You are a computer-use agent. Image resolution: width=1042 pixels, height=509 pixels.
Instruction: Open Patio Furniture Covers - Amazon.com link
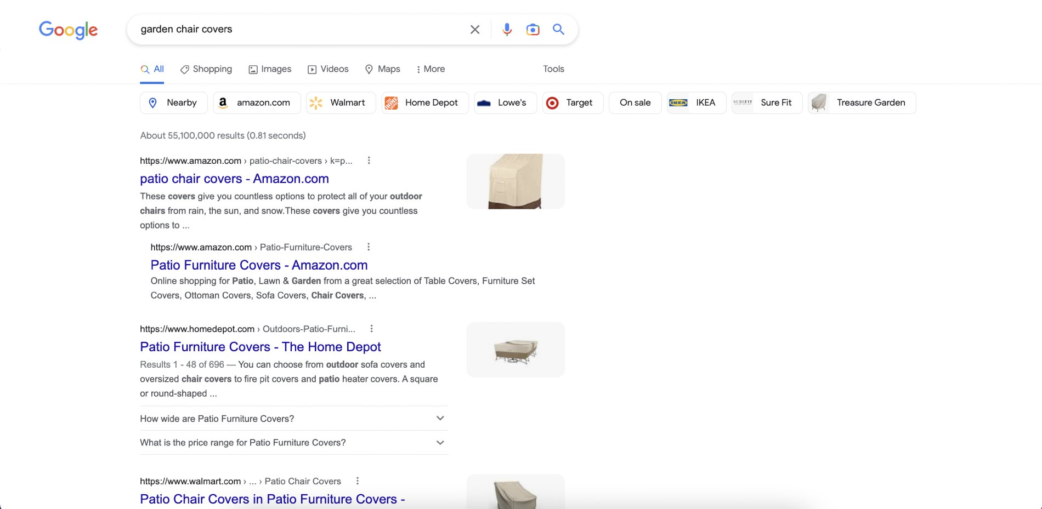[259, 265]
